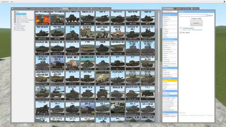Pick the FCM 36 tank icon

(102, 48)
